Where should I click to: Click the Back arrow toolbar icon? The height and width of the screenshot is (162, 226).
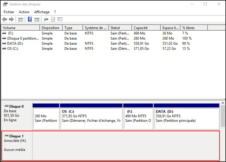click(4, 19)
